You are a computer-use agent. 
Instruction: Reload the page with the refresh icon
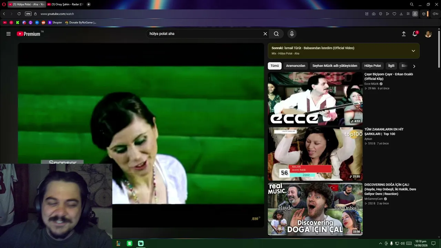coord(19,14)
